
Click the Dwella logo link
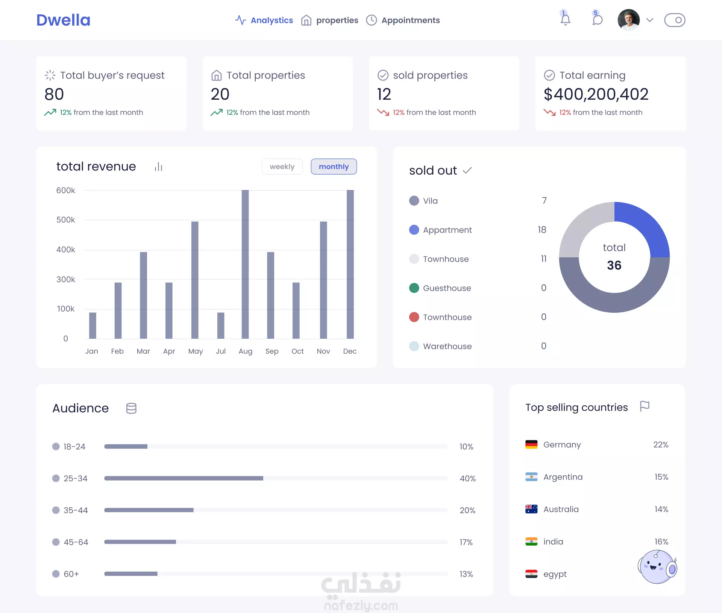pyautogui.click(x=63, y=20)
